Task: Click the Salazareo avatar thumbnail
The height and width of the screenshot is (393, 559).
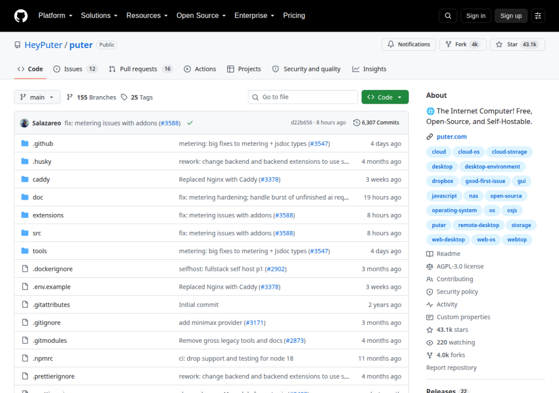Action: pyautogui.click(x=25, y=123)
